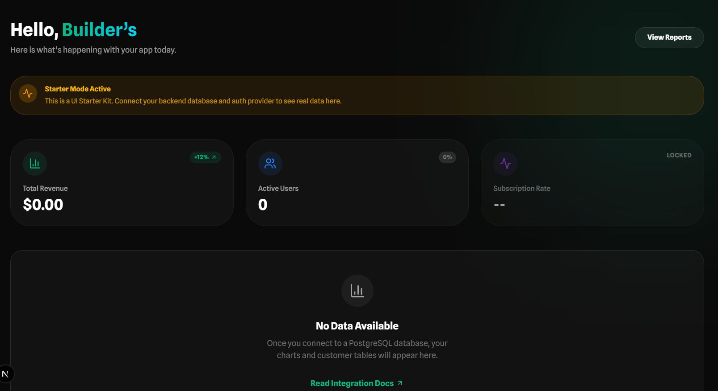Screen dimensions: 718x391
Task: Click the Starter Mode Active banner title
Action: pyautogui.click(x=78, y=89)
